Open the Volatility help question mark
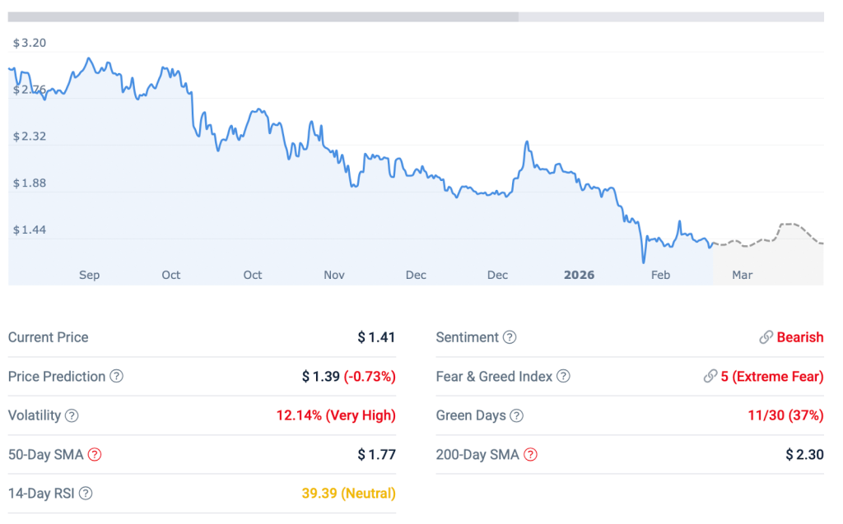This screenshot has height=524, width=843. (x=72, y=415)
